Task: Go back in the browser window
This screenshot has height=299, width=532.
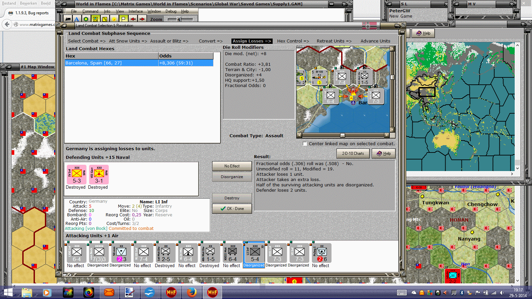Action: 7,24
